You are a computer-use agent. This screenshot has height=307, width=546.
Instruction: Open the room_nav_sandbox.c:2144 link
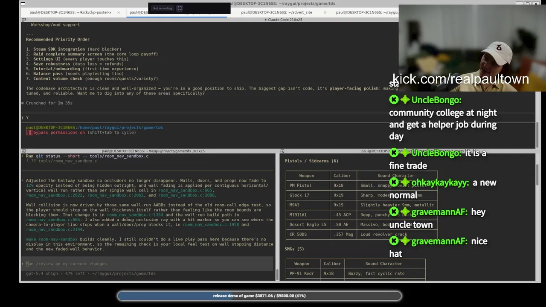(x=54, y=229)
